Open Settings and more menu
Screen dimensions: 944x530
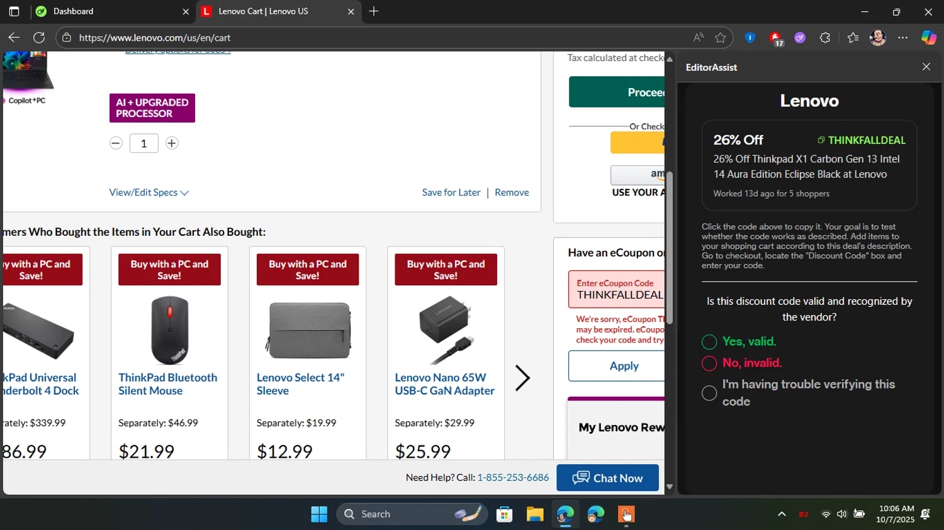[x=903, y=38]
